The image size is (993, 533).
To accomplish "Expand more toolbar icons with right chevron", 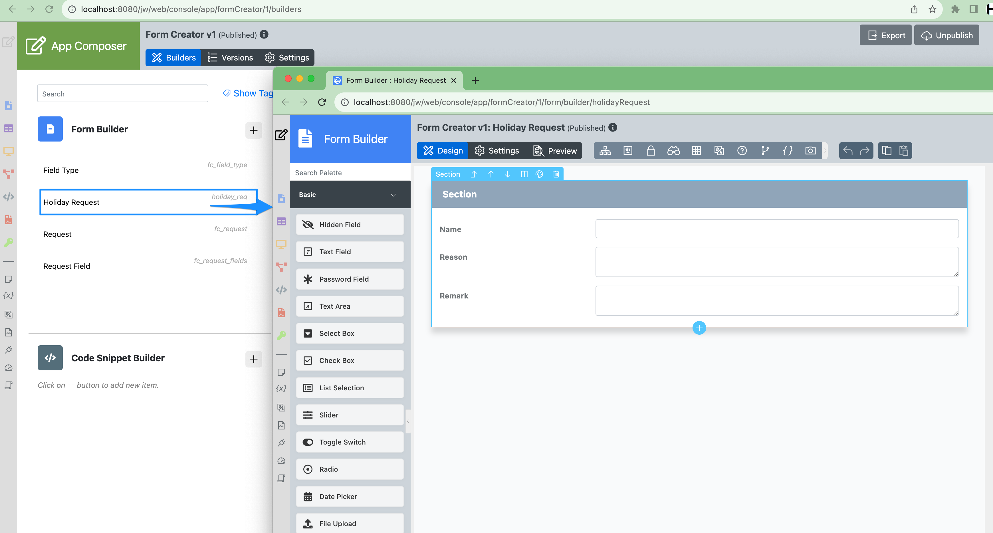I will click(825, 151).
